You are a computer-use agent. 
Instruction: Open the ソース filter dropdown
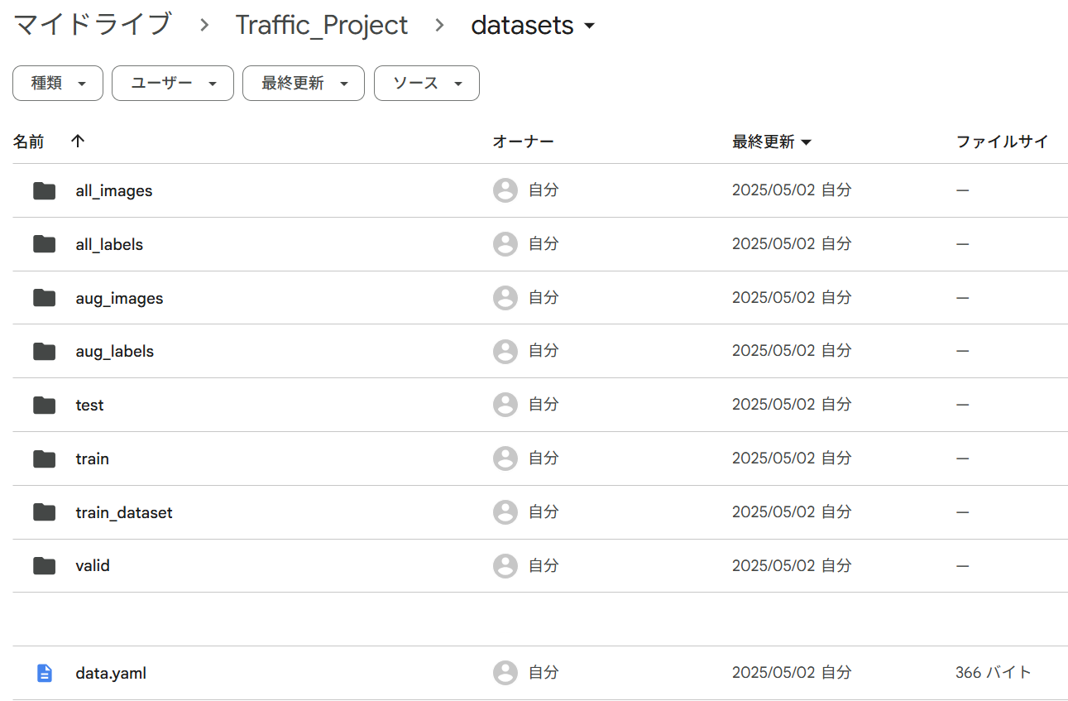coord(427,84)
